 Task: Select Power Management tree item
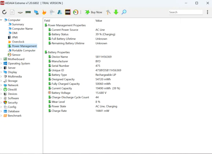(x=22, y=46)
